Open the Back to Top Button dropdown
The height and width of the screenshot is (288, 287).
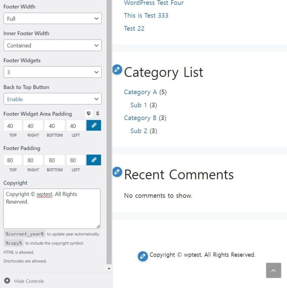click(52, 99)
